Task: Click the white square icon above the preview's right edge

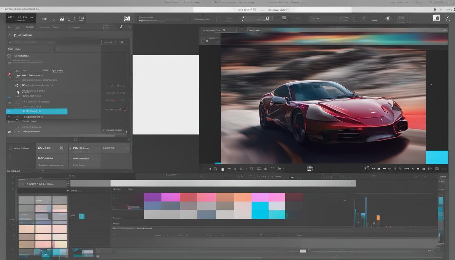Action: [436, 18]
